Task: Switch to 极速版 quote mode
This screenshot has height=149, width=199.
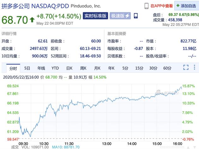Action: pyautogui.click(x=120, y=16)
